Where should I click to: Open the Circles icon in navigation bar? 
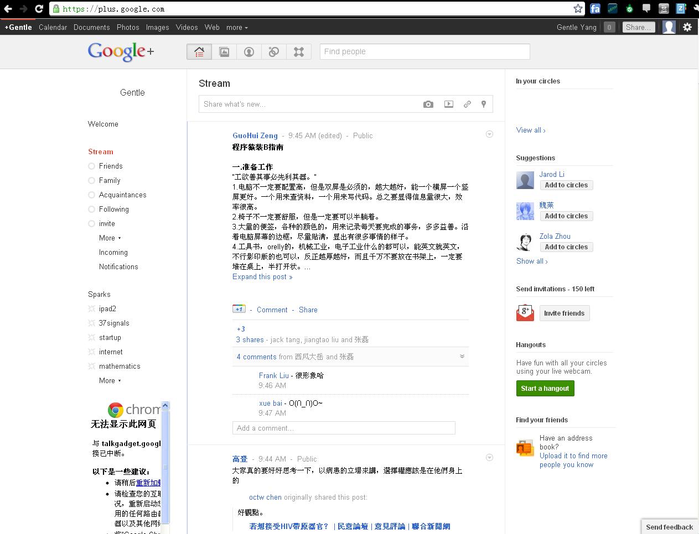click(x=273, y=51)
